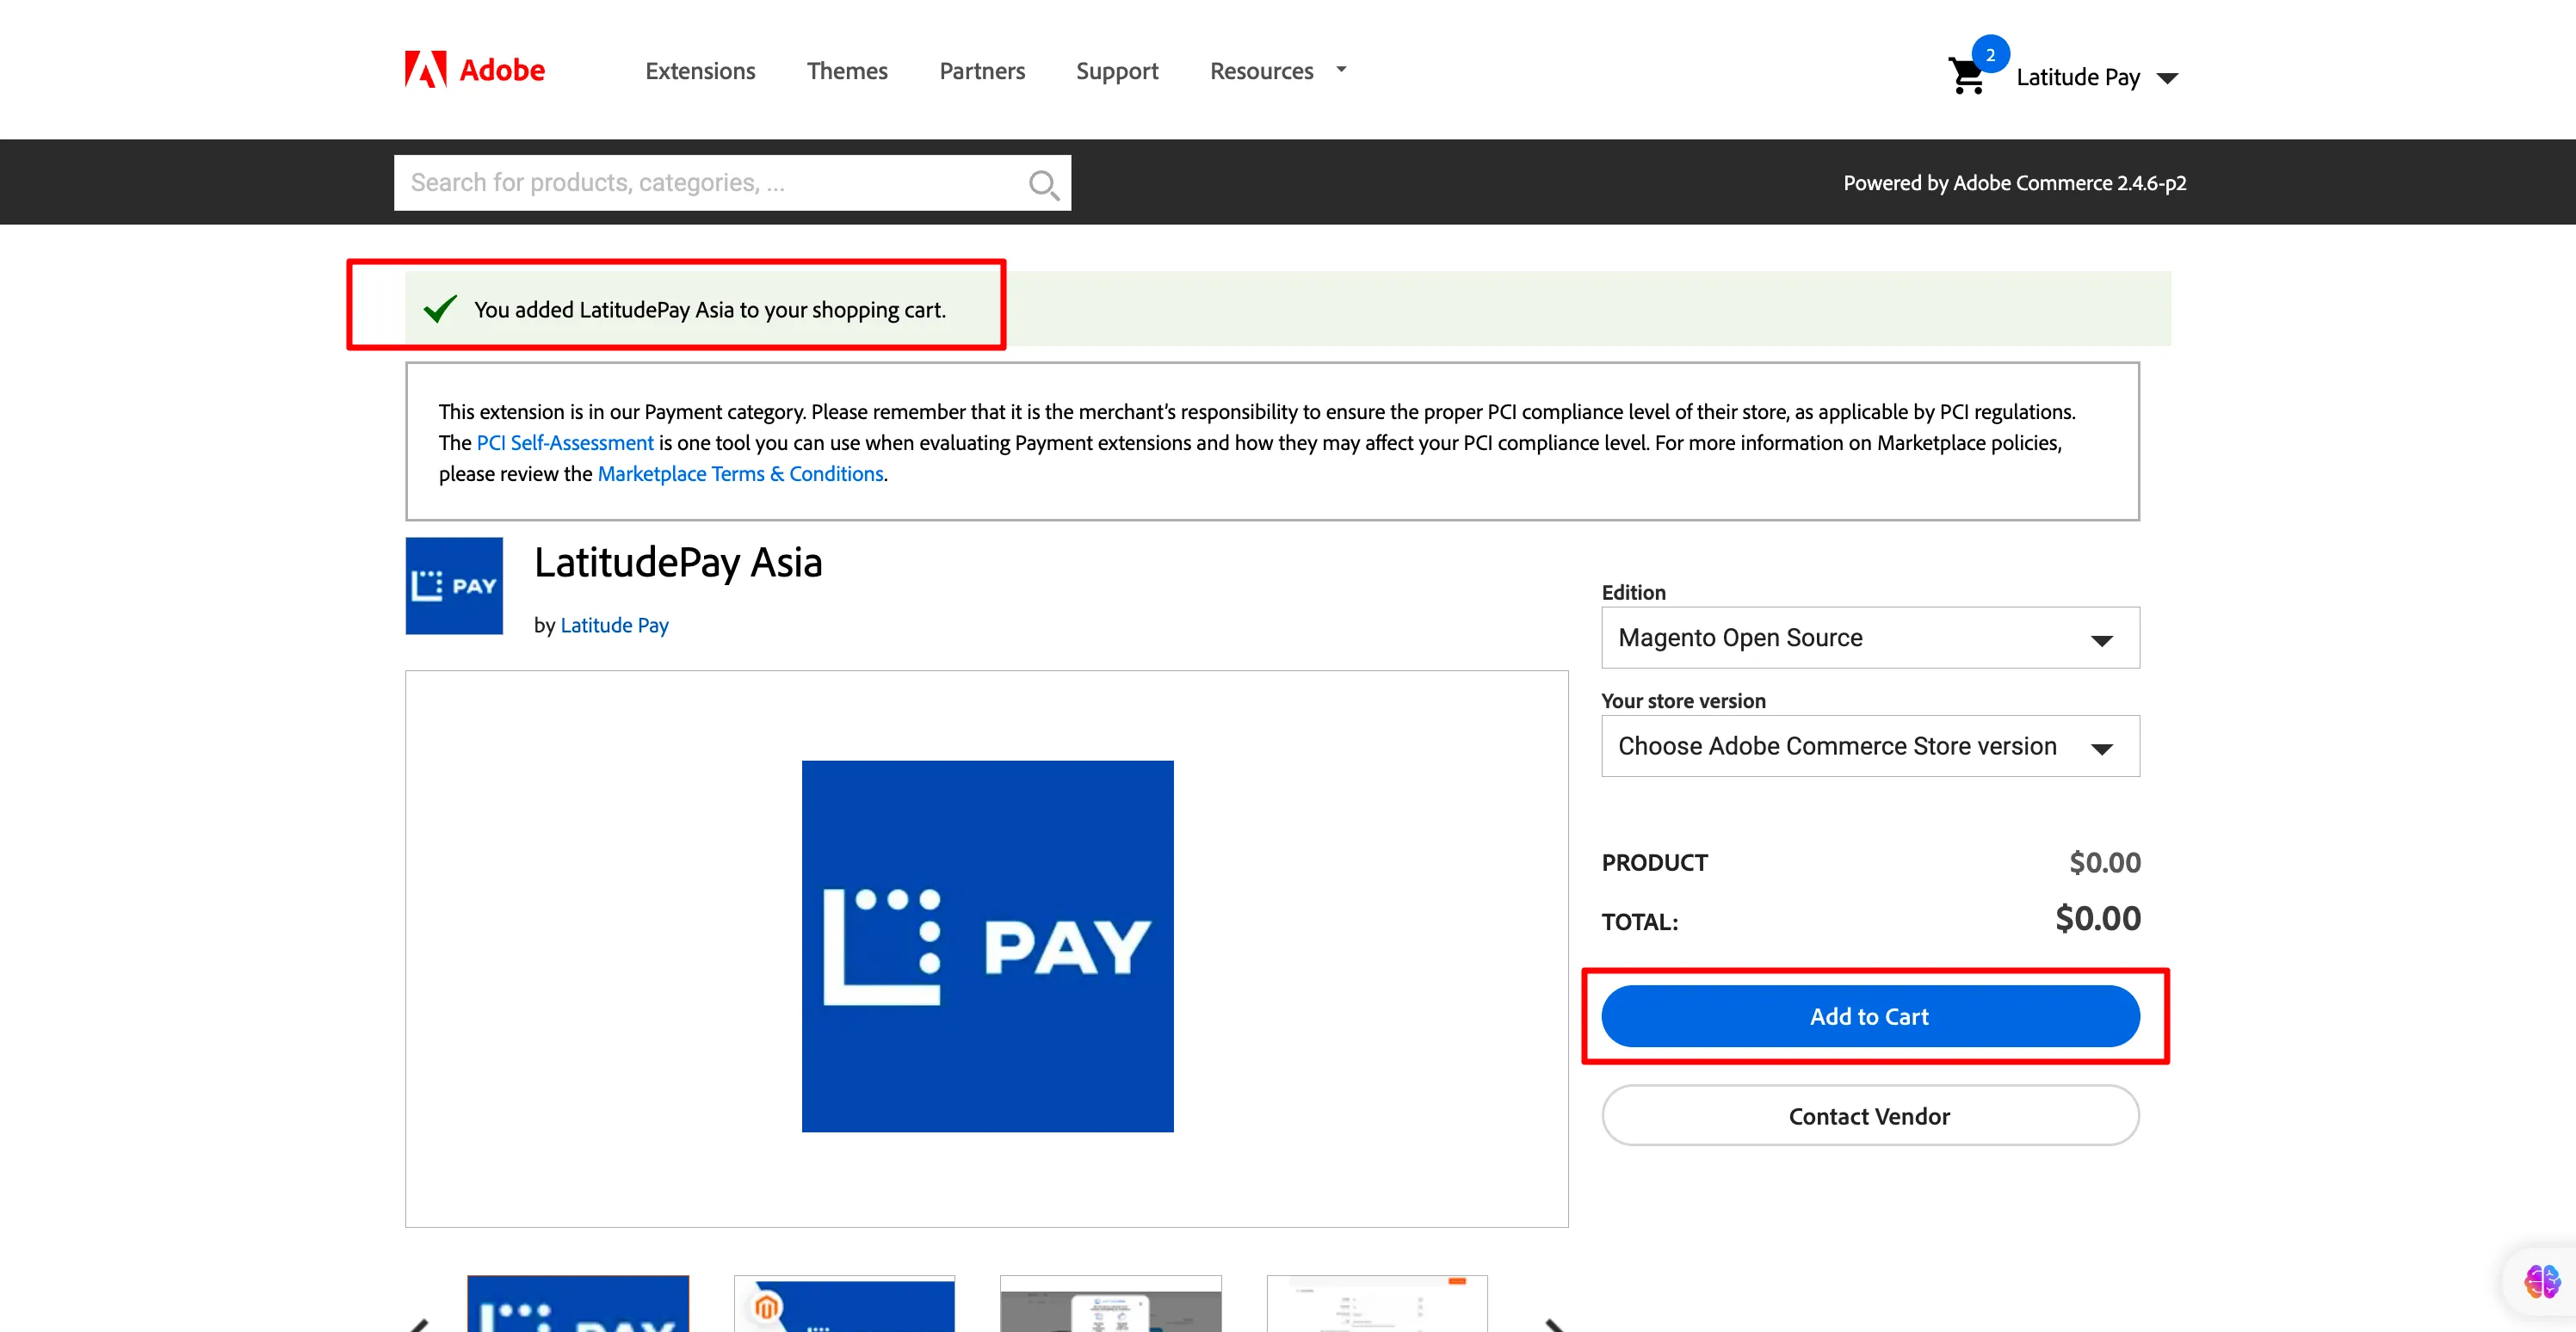The height and width of the screenshot is (1332, 2576).
Task: Open Marketplace Terms & Conditions link
Action: coord(740,474)
